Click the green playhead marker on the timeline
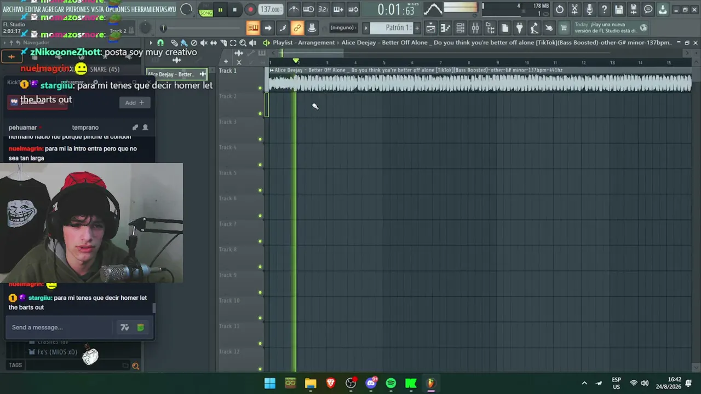Screen dimensions: 701x394 296,61
